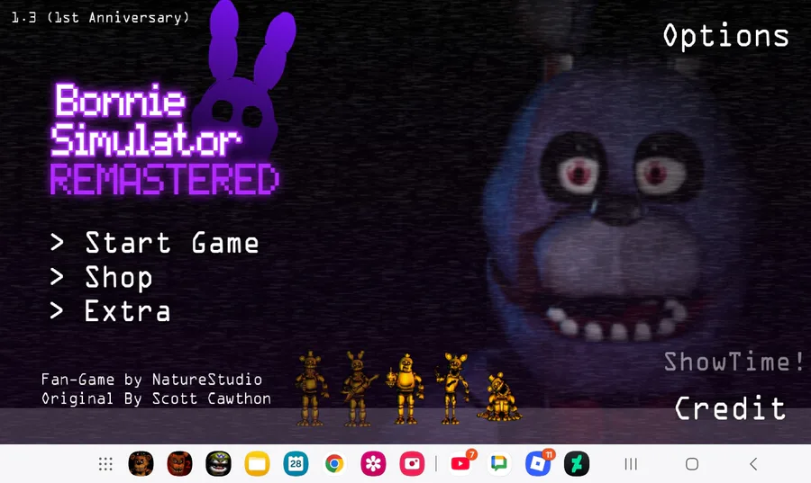Open the yellow My Files app
Screen dimensions: 811x483
[x=257, y=463]
